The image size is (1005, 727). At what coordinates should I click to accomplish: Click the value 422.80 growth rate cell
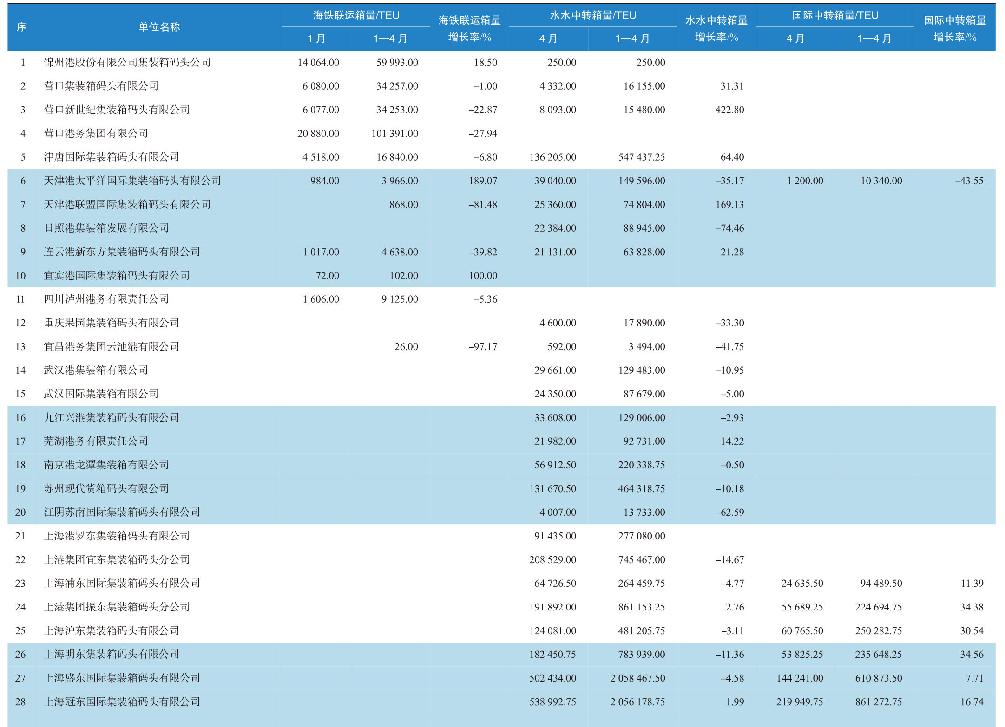click(729, 110)
